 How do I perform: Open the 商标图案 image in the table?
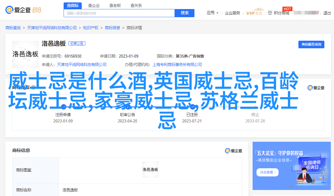pos(150,169)
